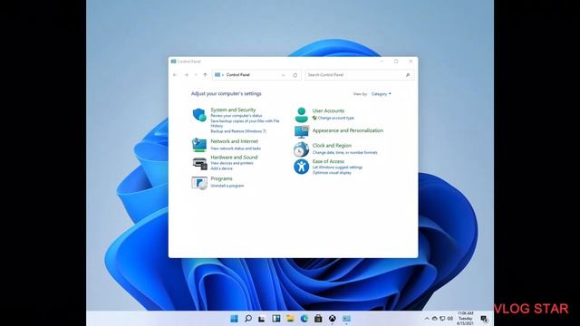Image resolution: width=580 pixels, height=326 pixels.
Task: Go up one level with Up arrow
Action: [x=206, y=75]
